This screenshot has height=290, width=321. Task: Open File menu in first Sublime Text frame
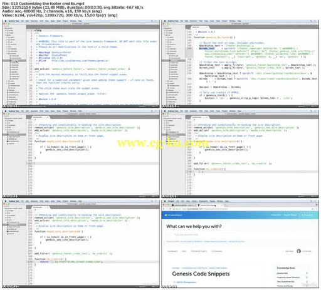[x=23, y=21]
